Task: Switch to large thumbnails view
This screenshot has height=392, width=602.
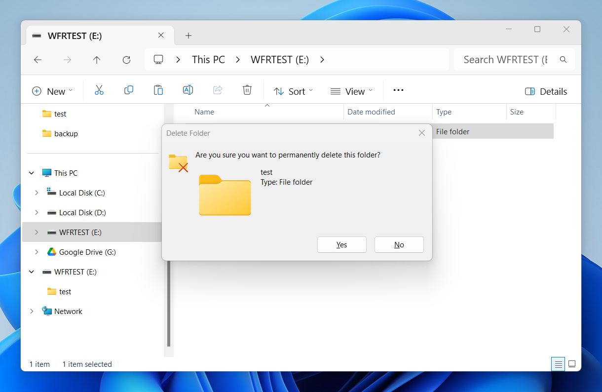Action: [x=572, y=364]
